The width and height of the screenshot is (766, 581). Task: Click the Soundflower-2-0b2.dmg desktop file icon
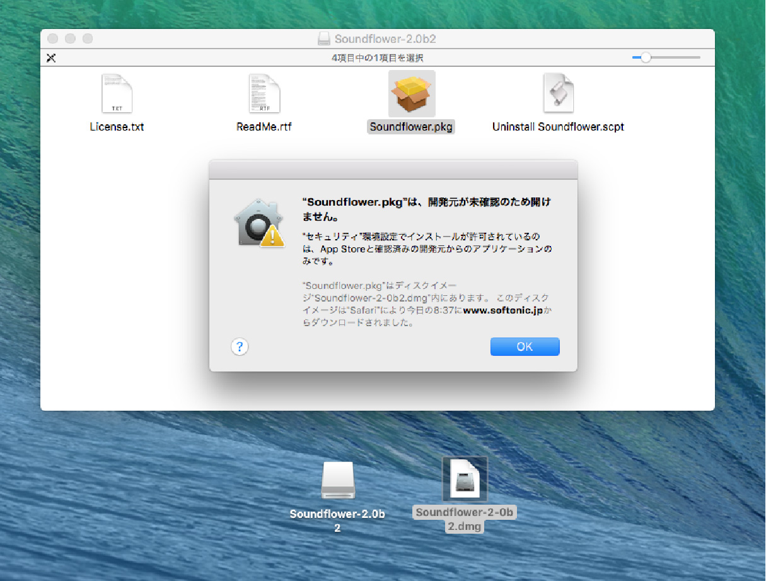pos(465,479)
